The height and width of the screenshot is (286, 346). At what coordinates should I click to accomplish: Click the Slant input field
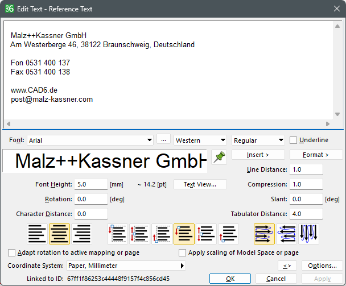pos(306,199)
